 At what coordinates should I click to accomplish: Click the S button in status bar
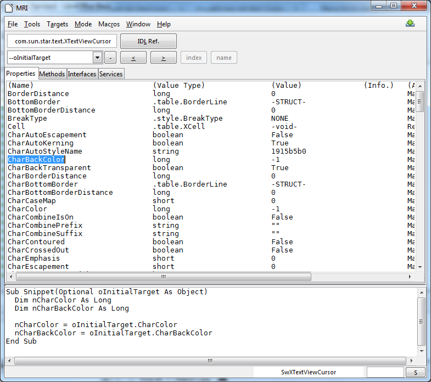(x=415, y=372)
